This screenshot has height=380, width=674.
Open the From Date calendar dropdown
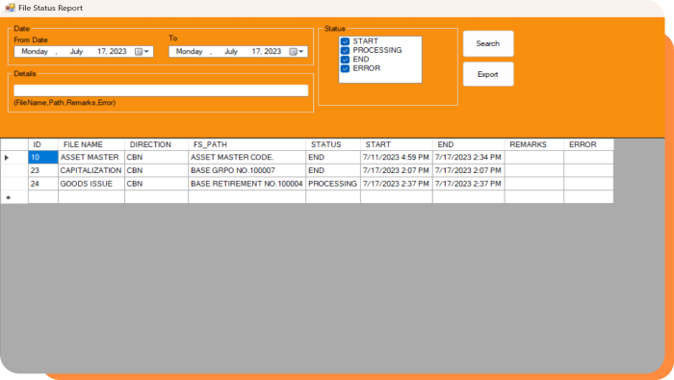coord(143,52)
